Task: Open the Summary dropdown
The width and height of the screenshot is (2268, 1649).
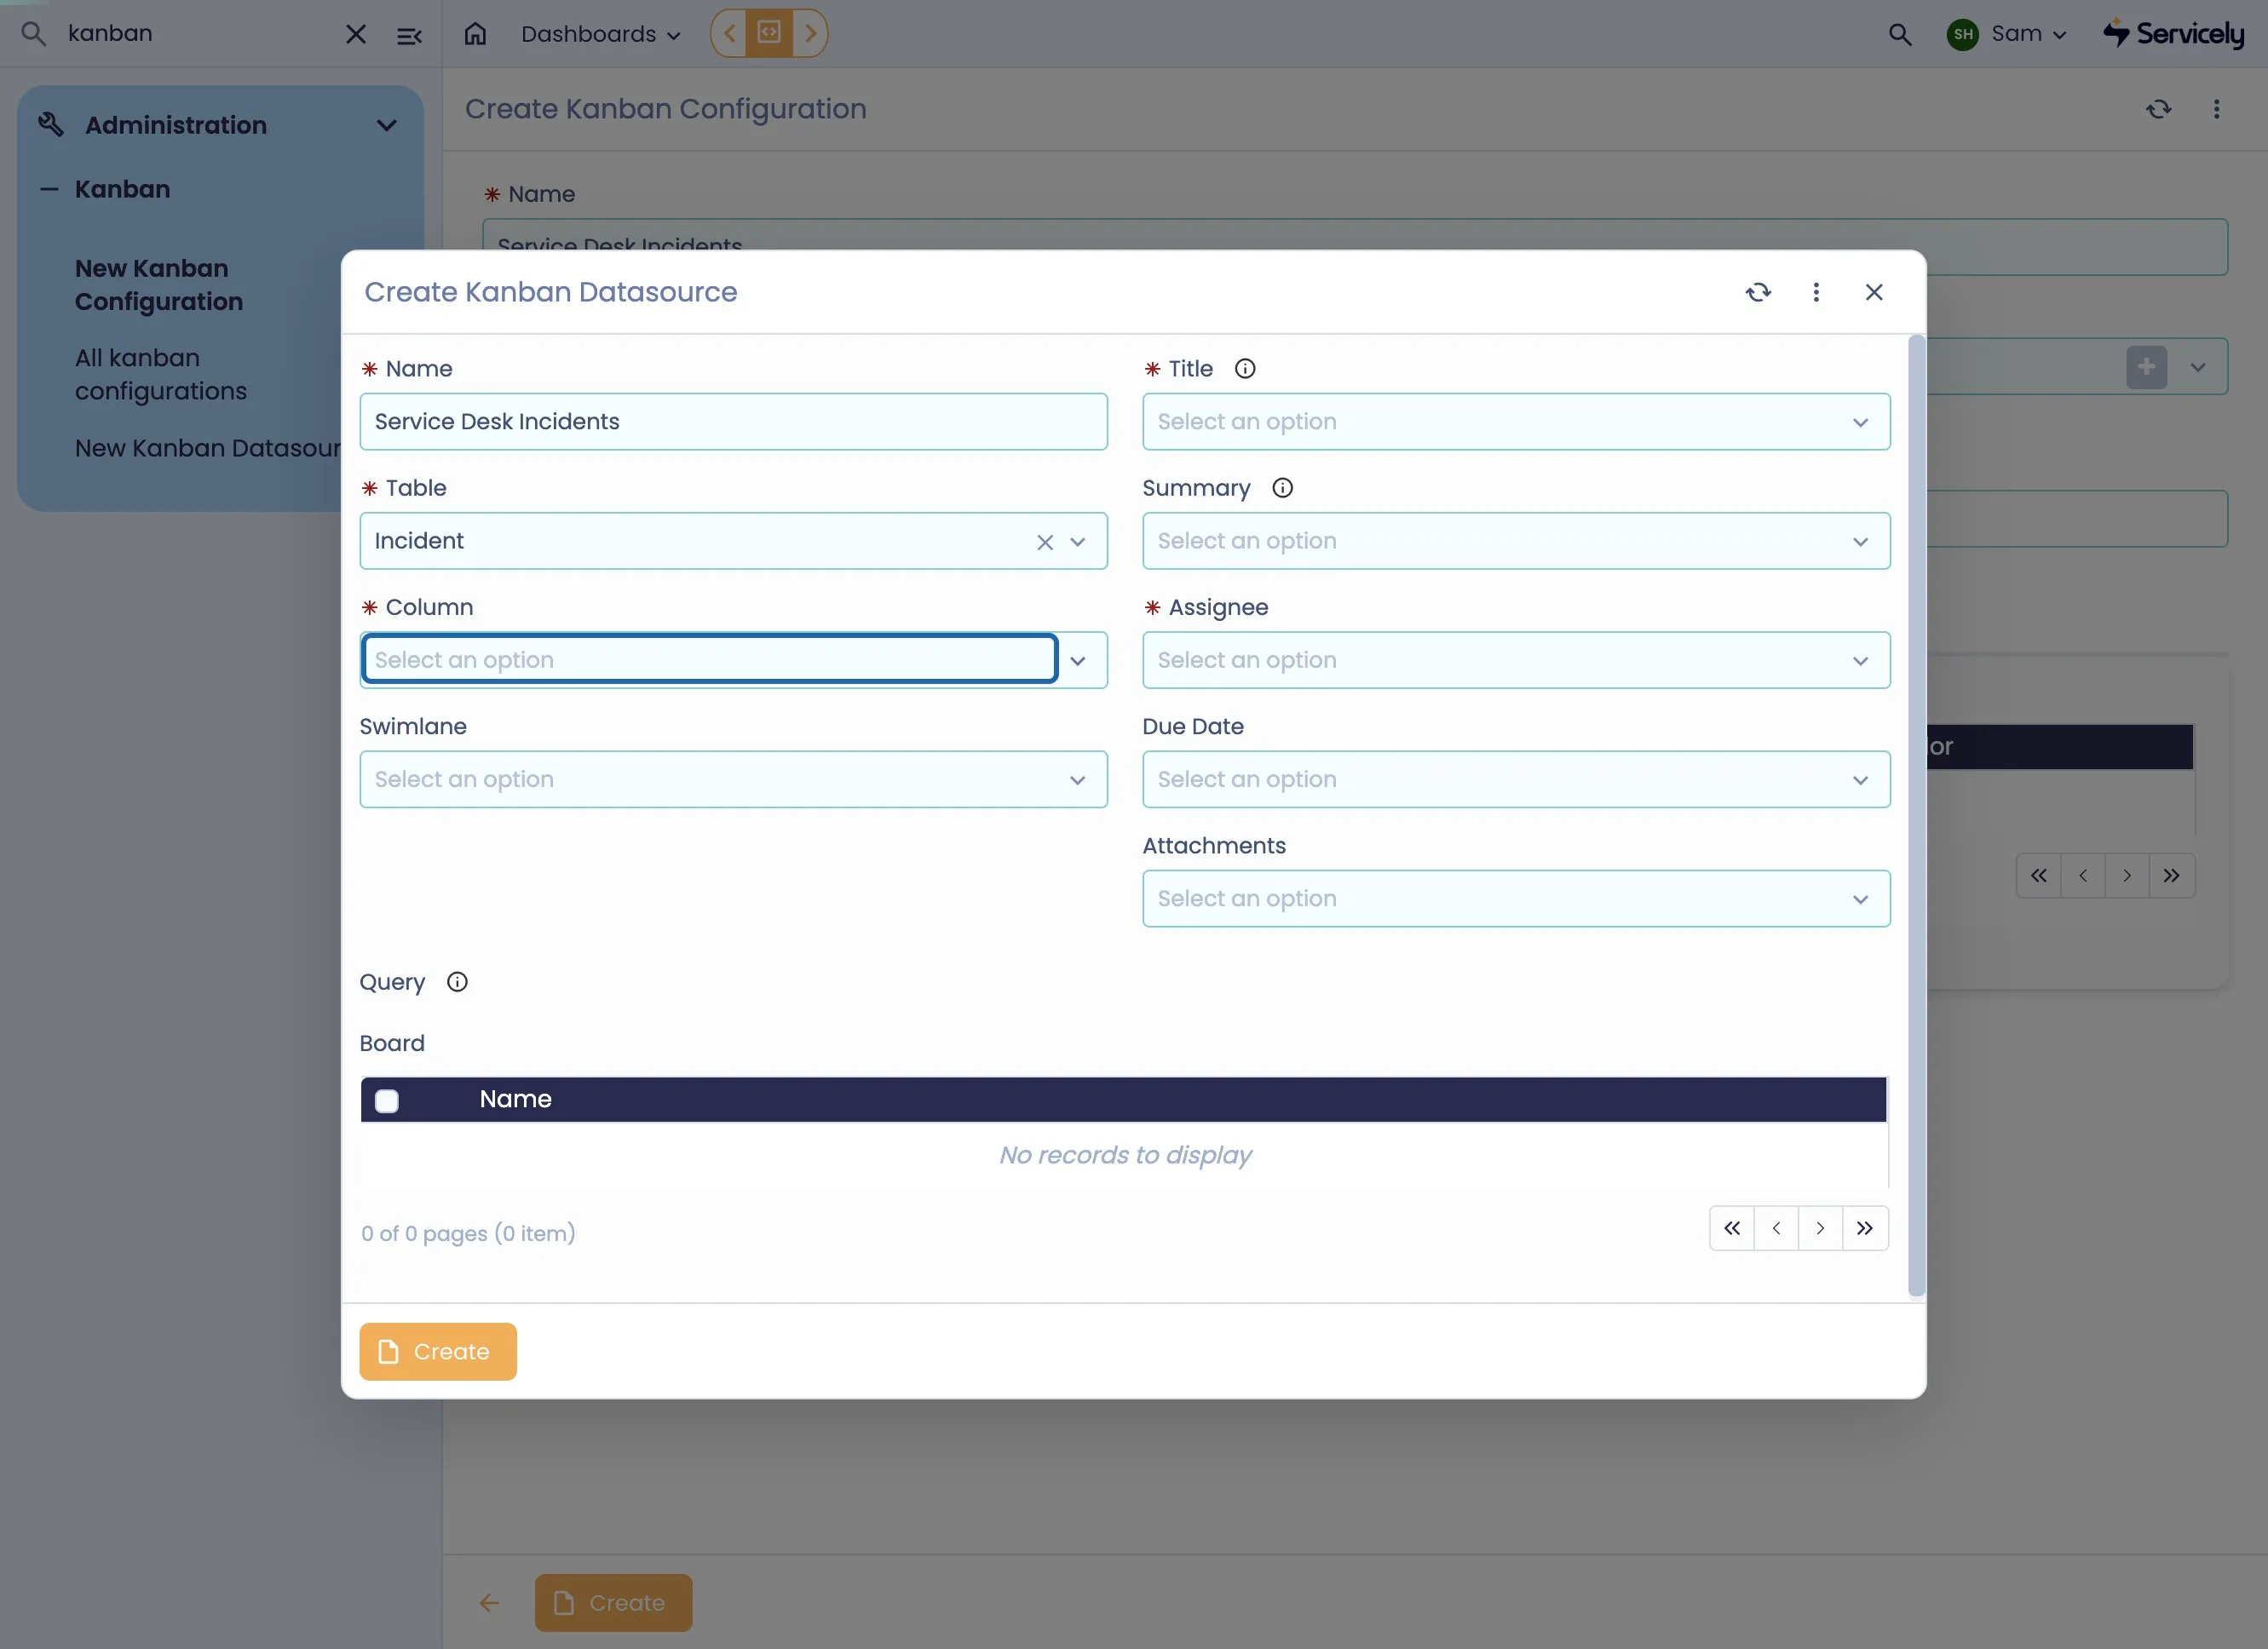Action: coord(1516,541)
